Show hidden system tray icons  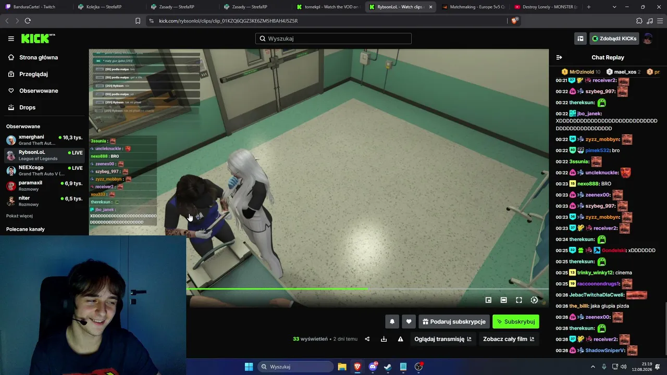592,367
